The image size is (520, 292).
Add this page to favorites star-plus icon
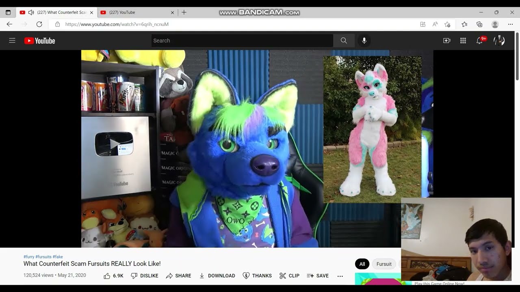point(447,24)
